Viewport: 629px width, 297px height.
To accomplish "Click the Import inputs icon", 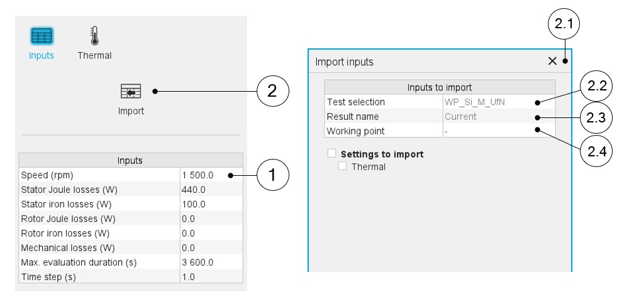I will [x=131, y=92].
